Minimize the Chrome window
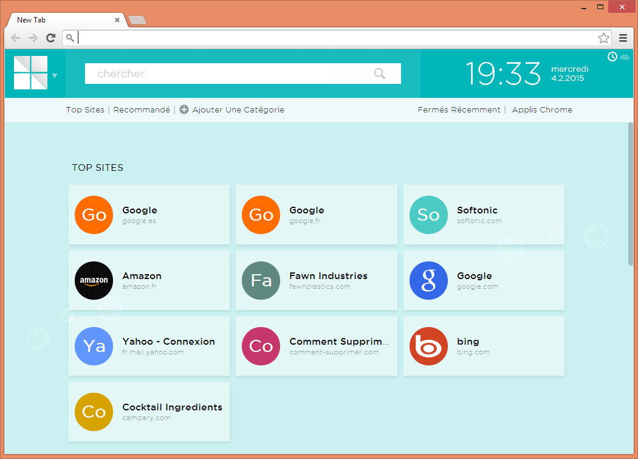 pyautogui.click(x=584, y=7)
